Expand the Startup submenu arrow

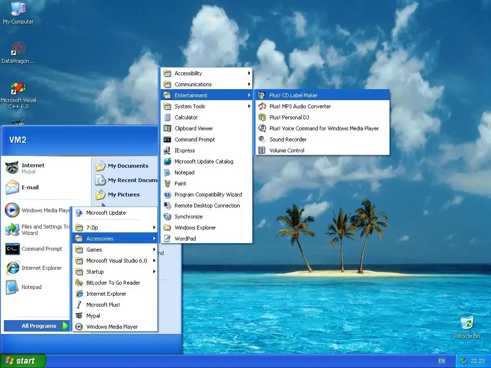(154, 272)
